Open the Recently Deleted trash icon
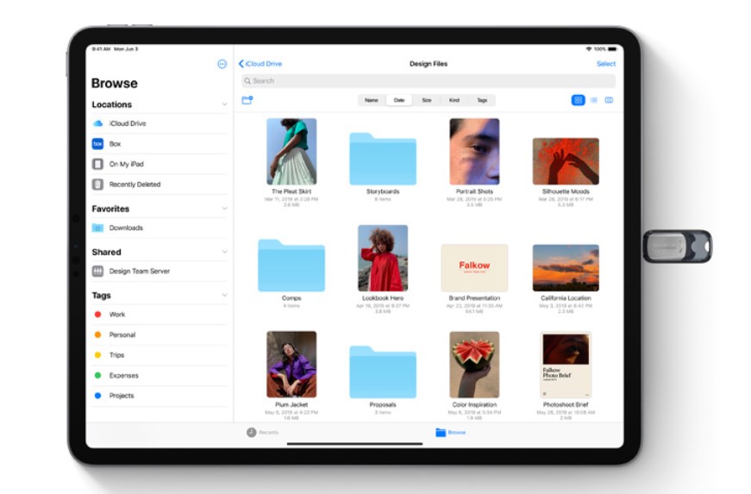Image resolution: width=751 pixels, height=494 pixels. [97, 184]
